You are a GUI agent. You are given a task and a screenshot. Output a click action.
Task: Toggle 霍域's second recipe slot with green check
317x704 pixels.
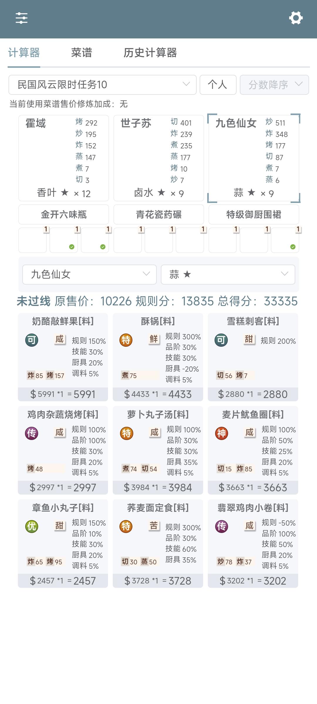point(64,240)
